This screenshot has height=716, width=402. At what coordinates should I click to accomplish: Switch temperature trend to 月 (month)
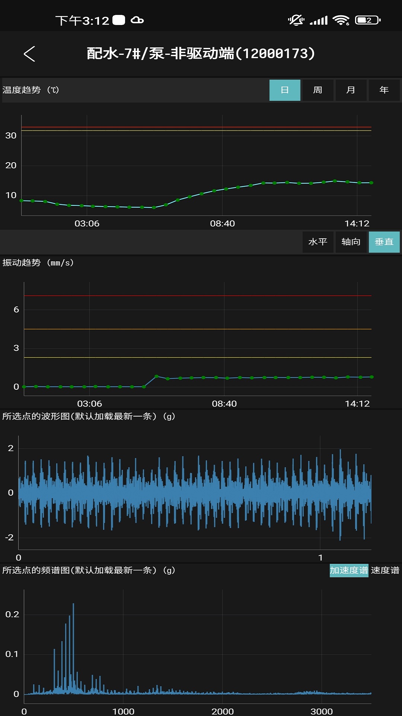coord(351,90)
